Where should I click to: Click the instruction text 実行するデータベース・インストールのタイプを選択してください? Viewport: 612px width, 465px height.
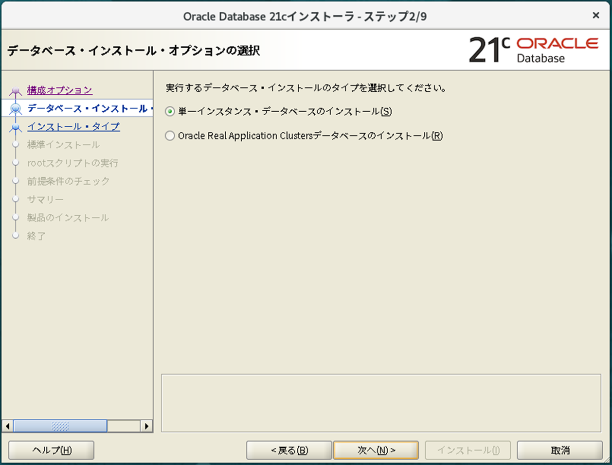[x=306, y=88]
